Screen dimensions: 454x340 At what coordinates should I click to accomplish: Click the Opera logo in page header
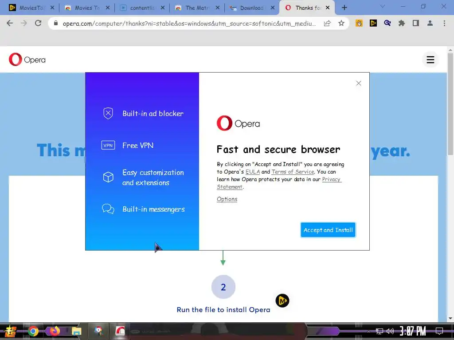pos(27,60)
